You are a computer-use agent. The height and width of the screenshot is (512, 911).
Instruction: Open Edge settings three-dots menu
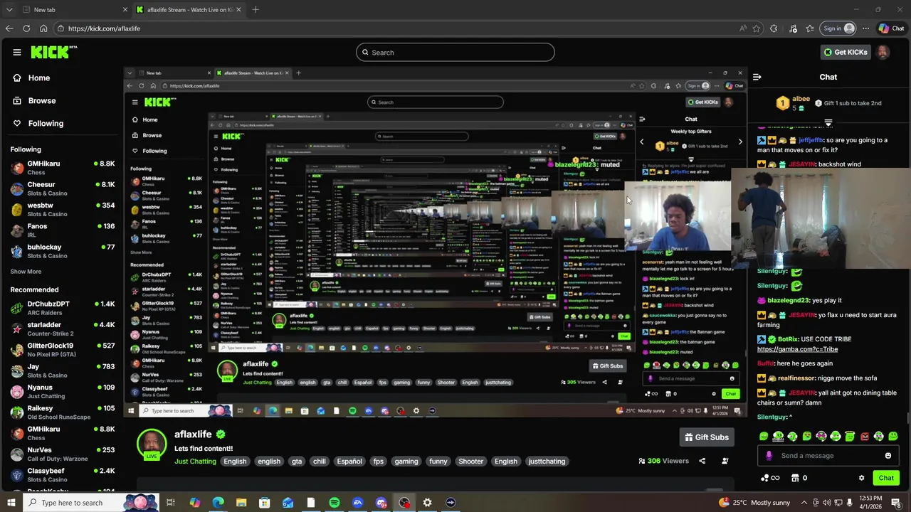tap(865, 28)
